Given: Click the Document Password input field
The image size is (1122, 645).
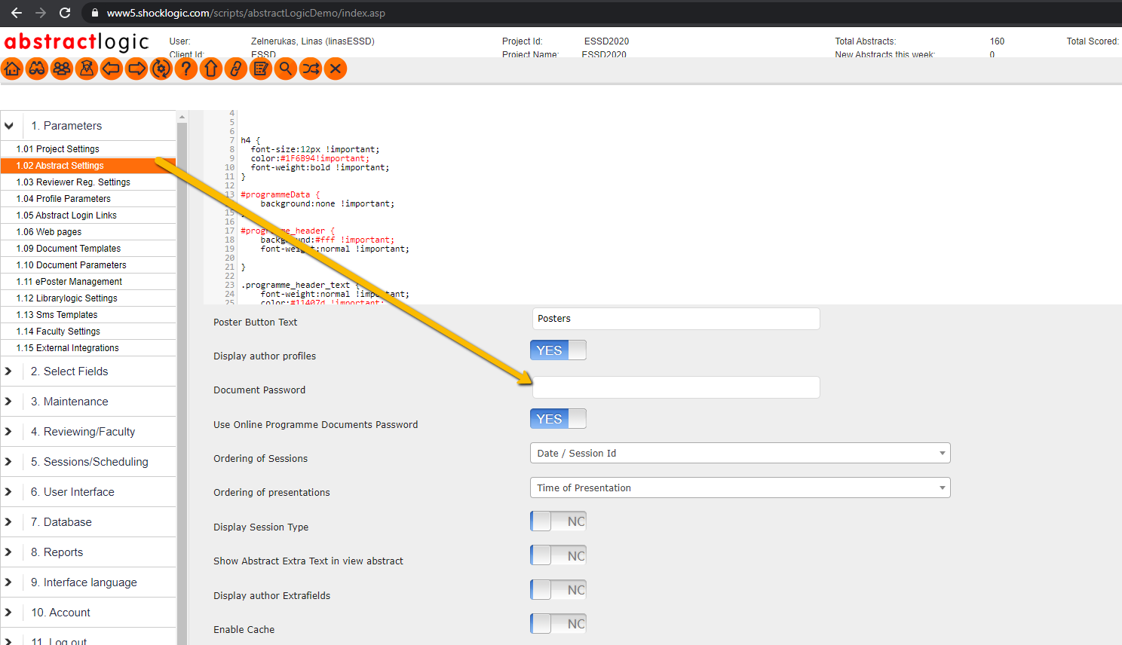Looking at the screenshot, I should click(676, 388).
